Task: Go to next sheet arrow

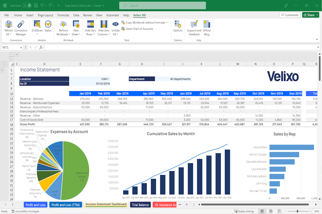Action: [13, 204]
